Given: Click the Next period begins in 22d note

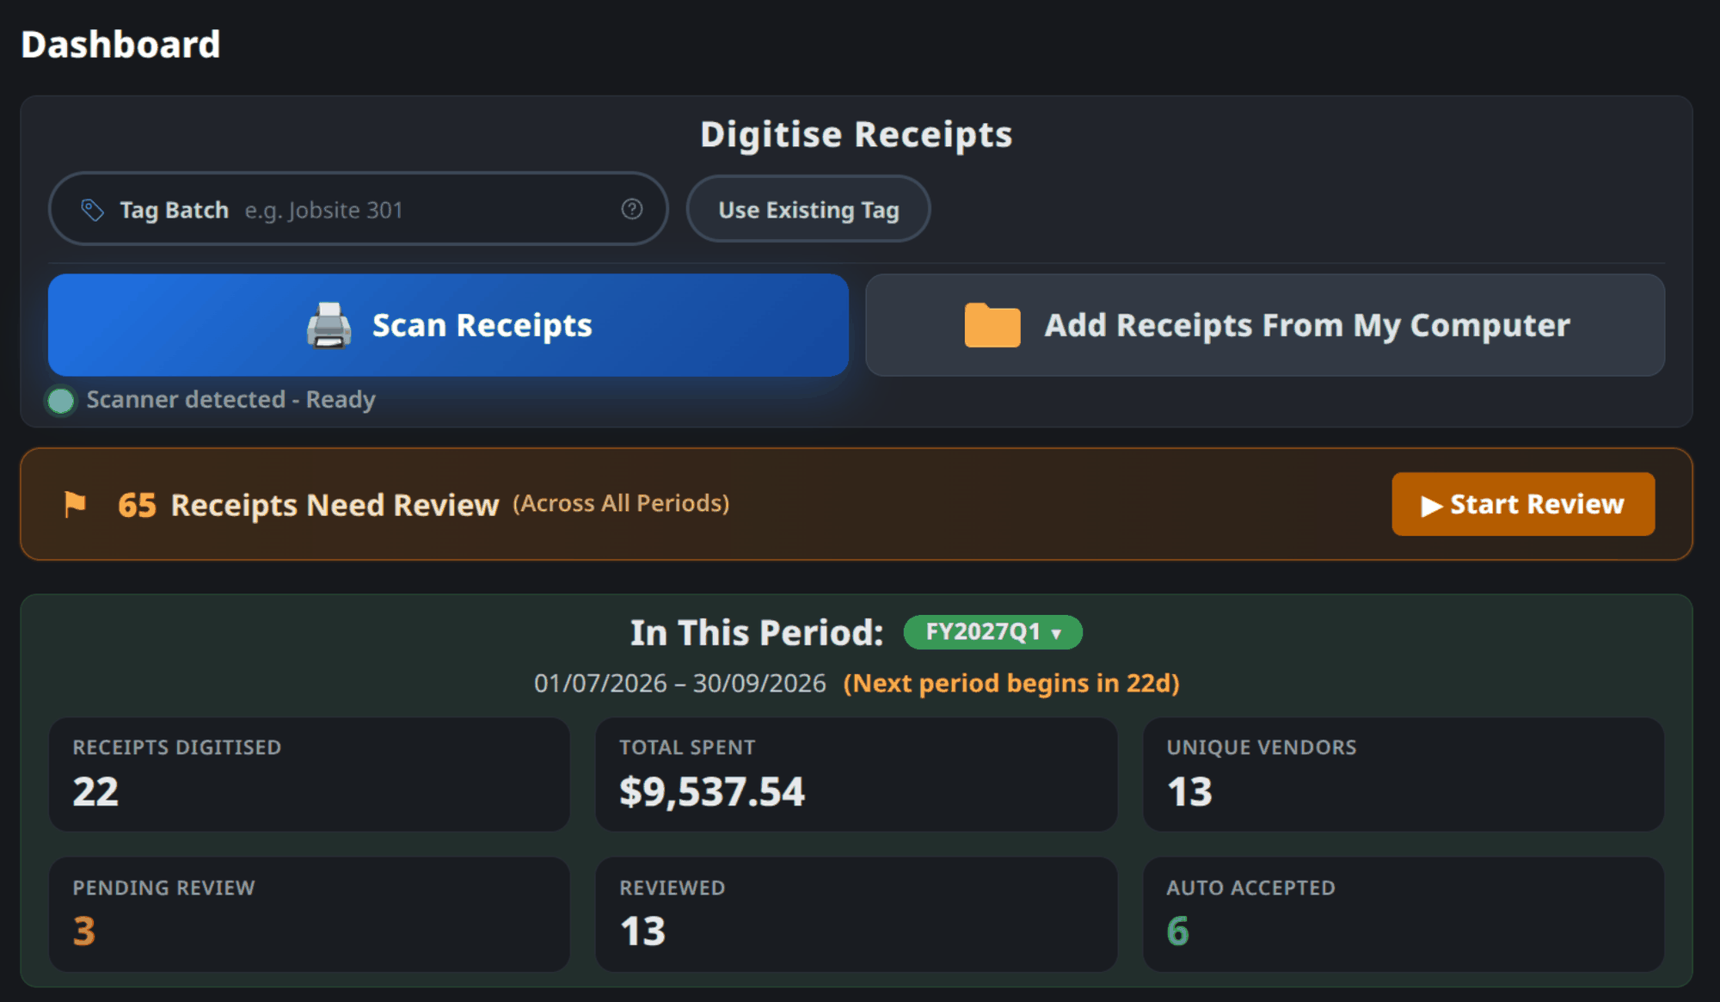Looking at the screenshot, I should coord(1011,683).
